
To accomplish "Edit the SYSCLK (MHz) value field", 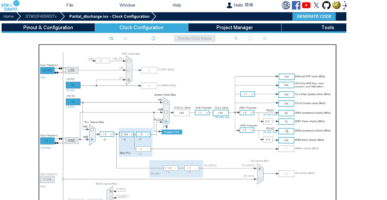I will click(x=182, y=113).
